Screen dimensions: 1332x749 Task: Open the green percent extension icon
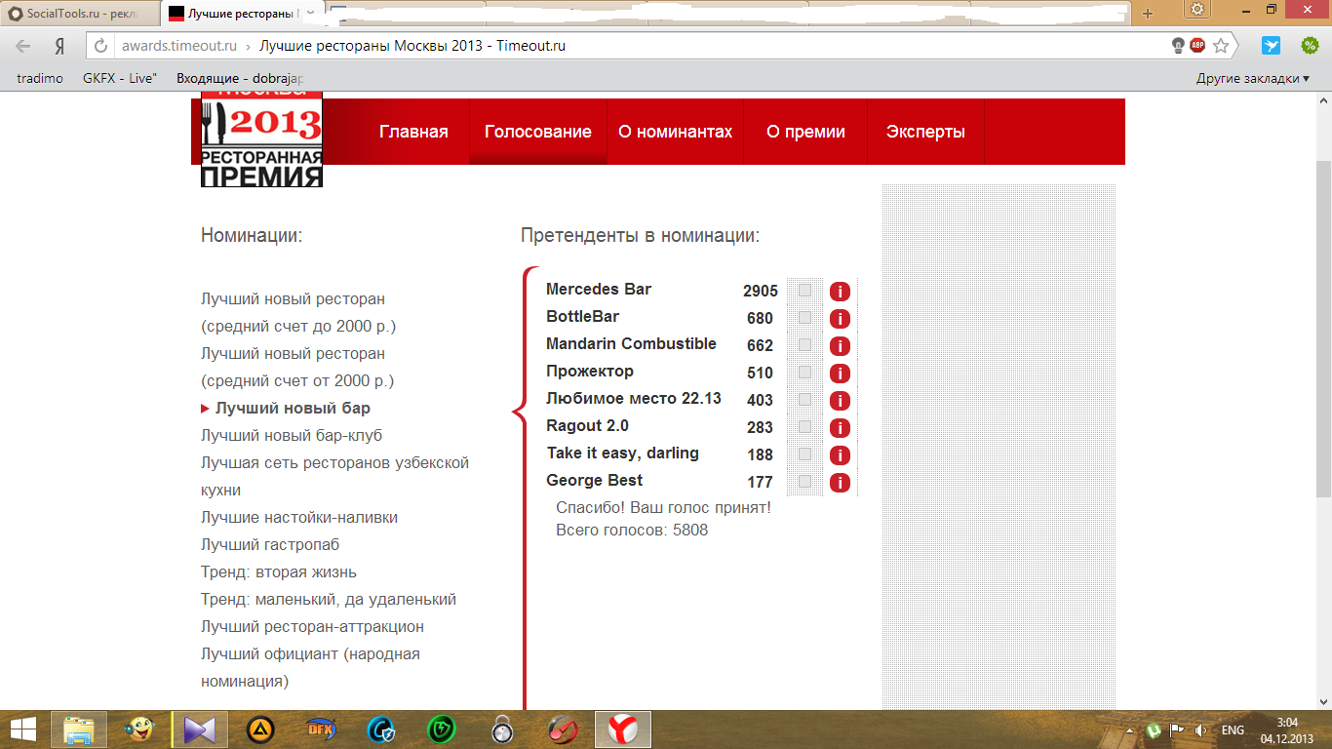coord(1311,46)
